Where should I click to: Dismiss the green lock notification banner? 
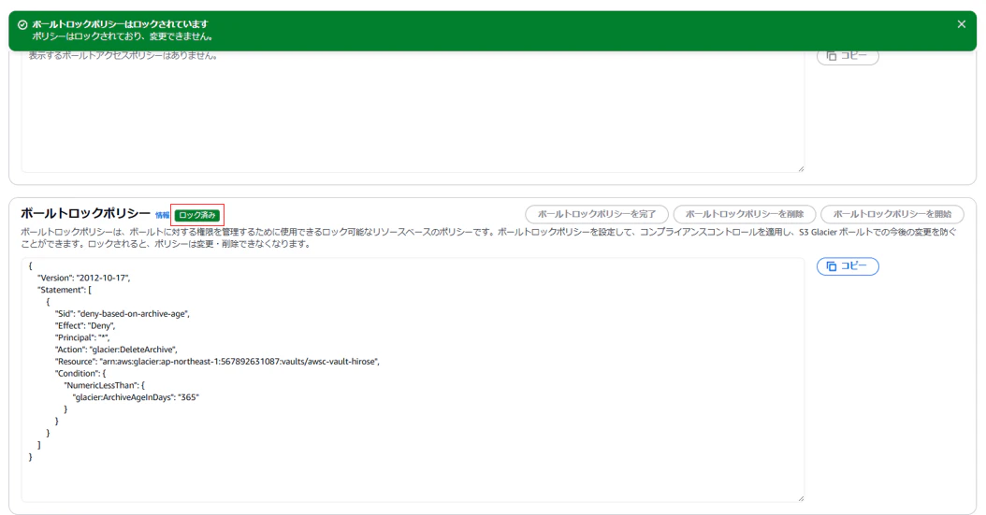[x=961, y=24]
